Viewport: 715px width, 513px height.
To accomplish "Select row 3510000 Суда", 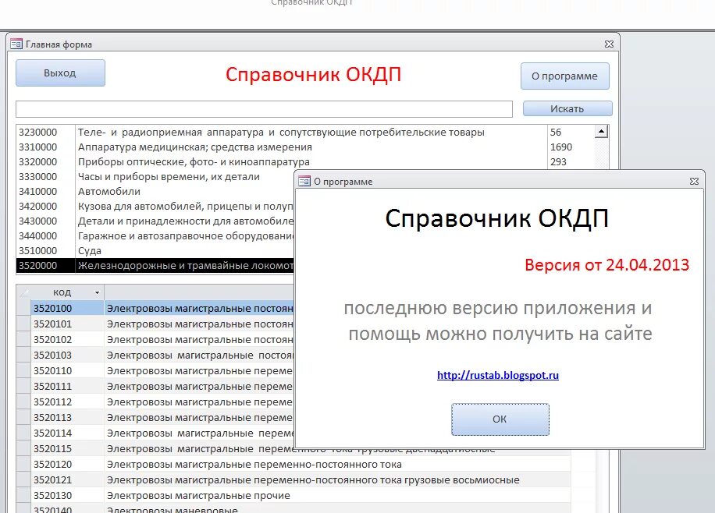I will pos(155,250).
